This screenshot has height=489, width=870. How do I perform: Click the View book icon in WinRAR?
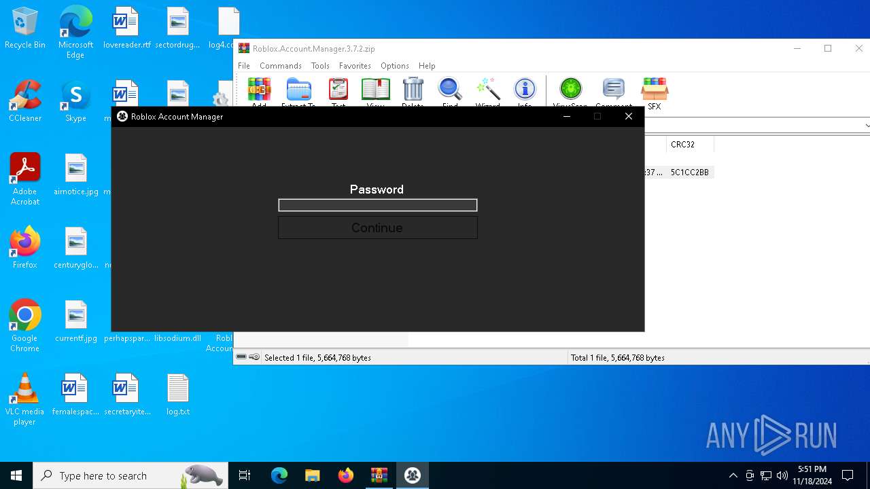click(x=375, y=90)
